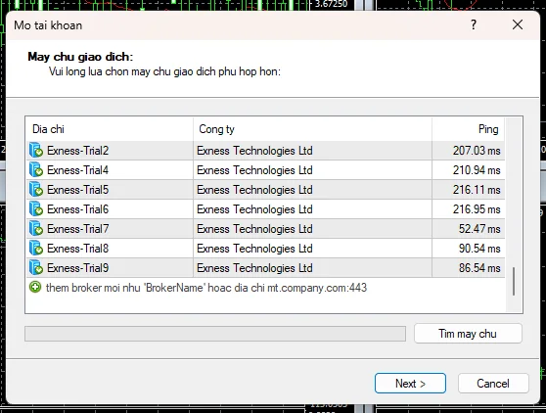The width and height of the screenshot is (546, 413).
Task: Choose Exness-Trial5 from the server list
Action: coord(265,190)
